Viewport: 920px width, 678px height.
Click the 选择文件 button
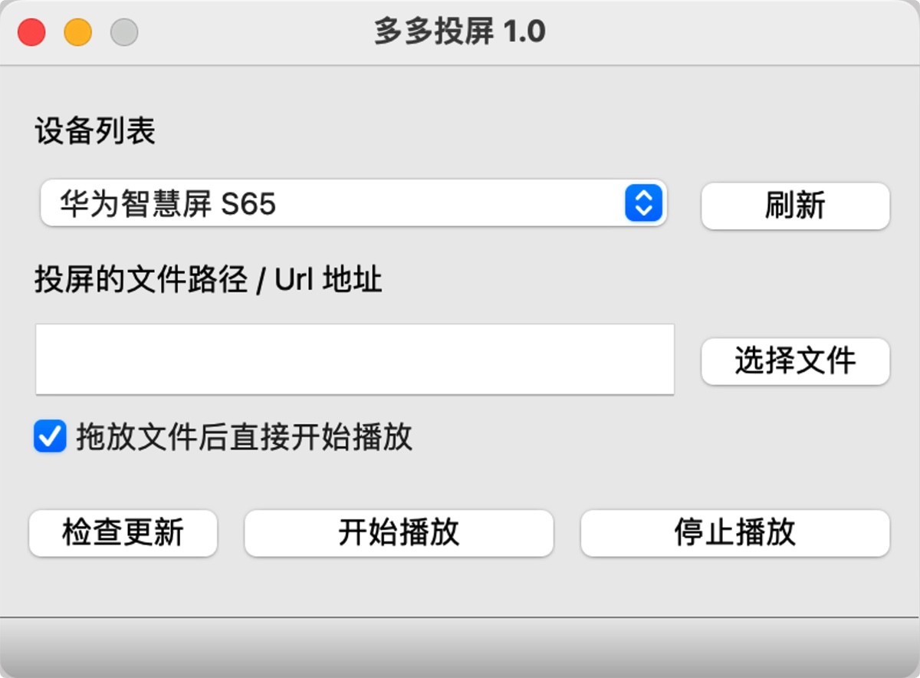coord(795,360)
